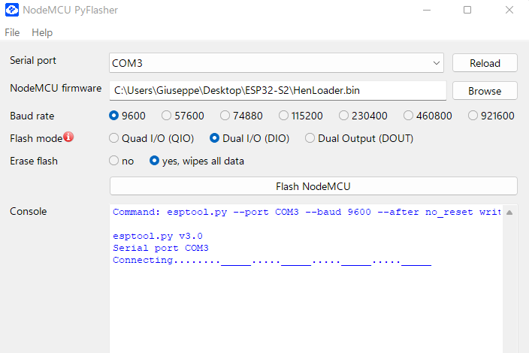Click the 'Serial port COM3' console line
This screenshot has width=529, height=353.
161,248
